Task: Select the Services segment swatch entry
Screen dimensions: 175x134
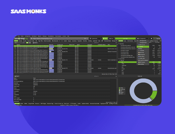Action: tap(143, 53)
